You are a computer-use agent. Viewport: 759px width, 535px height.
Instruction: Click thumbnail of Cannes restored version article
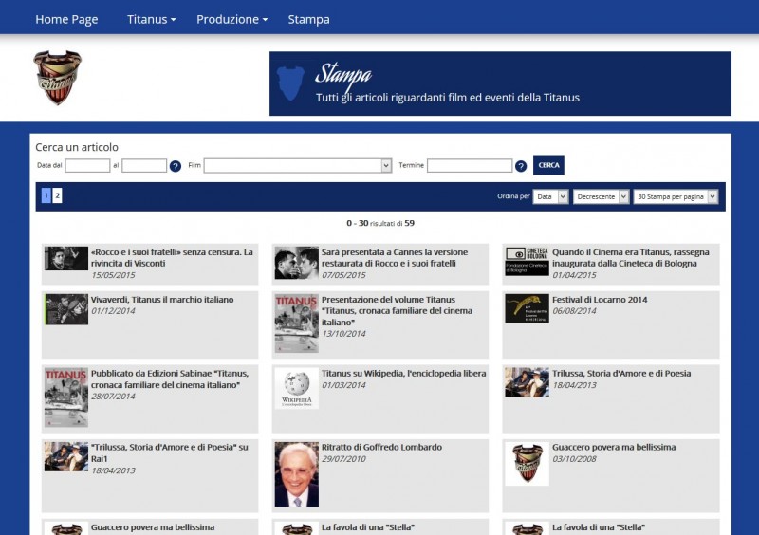pyautogui.click(x=297, y=263)
